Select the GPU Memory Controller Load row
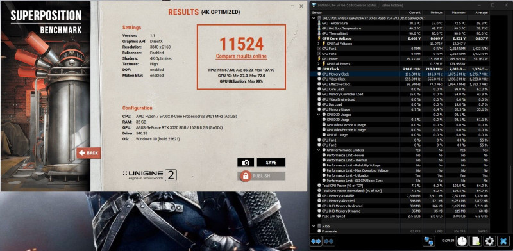This screenshot has width=513, height=251. 399,95
